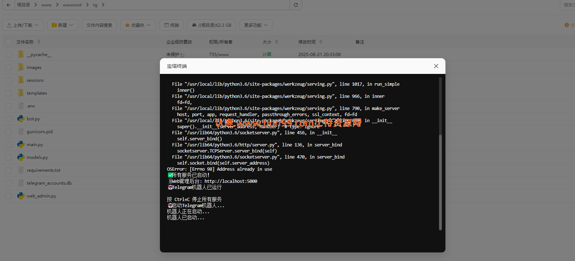
Task: Click the http://localhost:5000 URL in terminal
Action: (x=231, y=181)
